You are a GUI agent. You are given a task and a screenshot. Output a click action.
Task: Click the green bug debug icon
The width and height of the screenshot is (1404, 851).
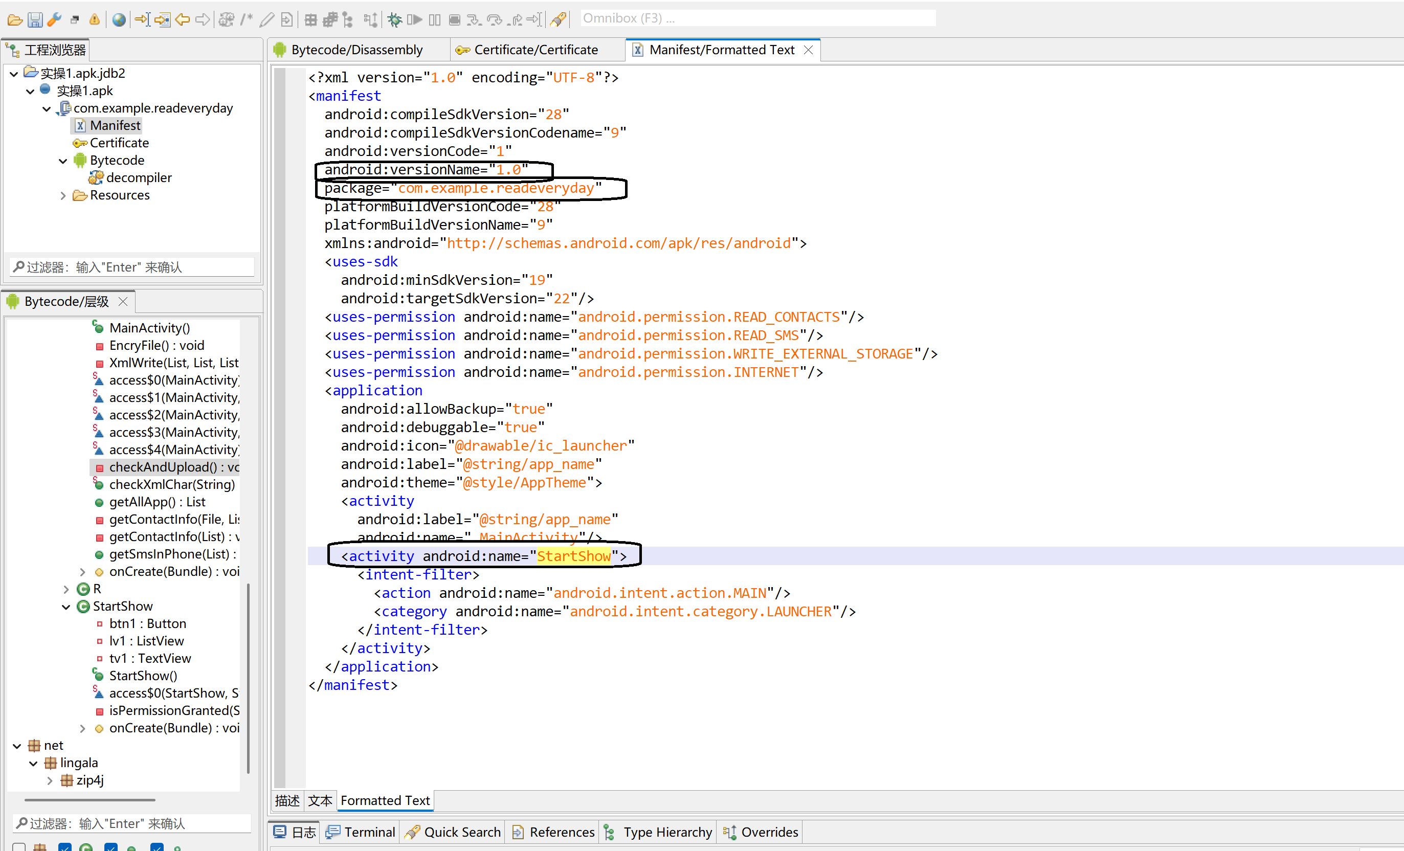click(394, 20)
